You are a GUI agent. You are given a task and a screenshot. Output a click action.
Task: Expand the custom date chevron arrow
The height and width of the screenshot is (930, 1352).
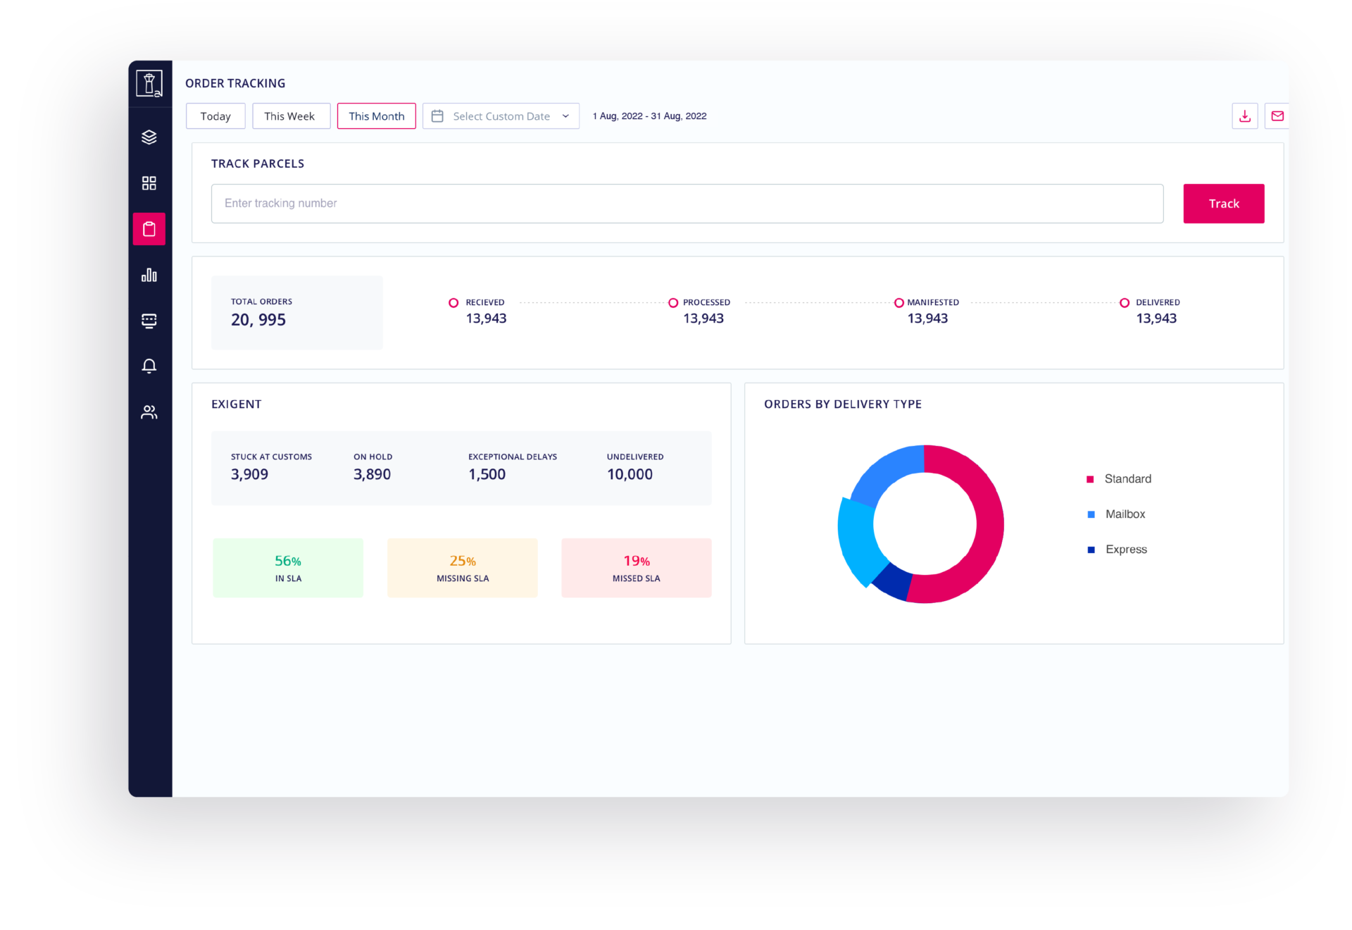(x=565, y=116)
